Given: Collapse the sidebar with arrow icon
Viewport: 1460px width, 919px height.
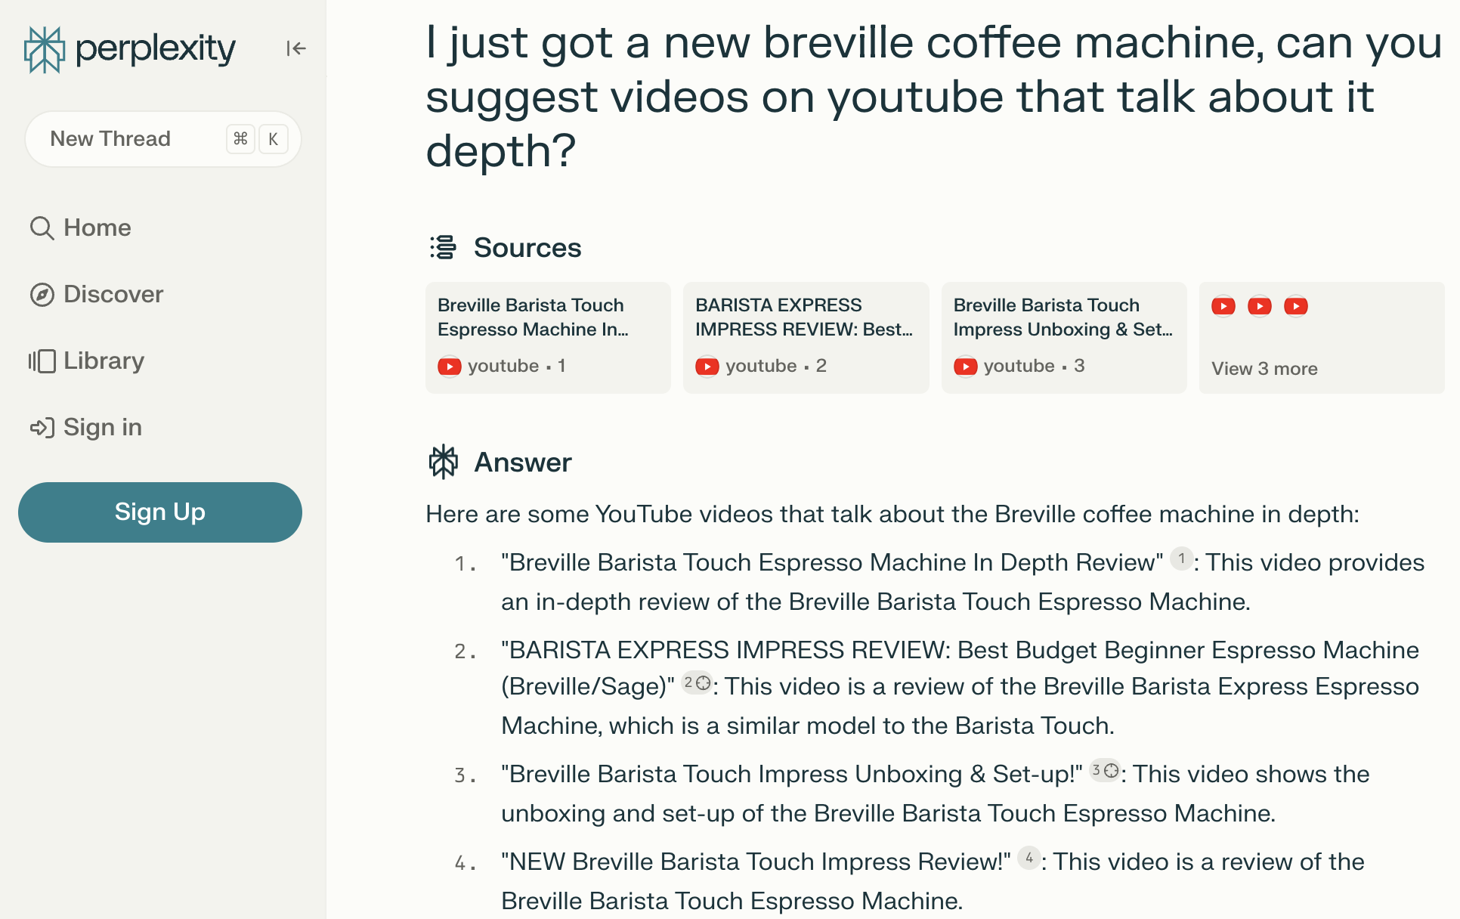Looking at the screenshot, I should (x=295, y=48).
